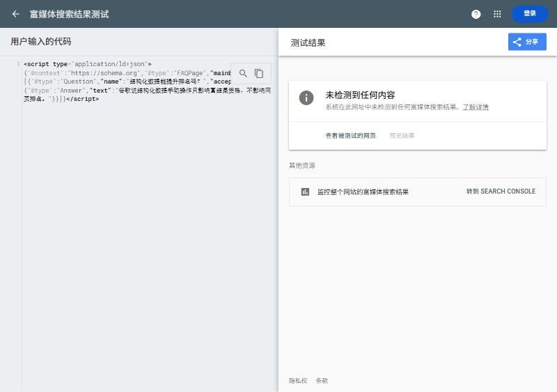Click the 用户输入的代码 heading
Screen dimensions: 557x392
tap(40, 42)
